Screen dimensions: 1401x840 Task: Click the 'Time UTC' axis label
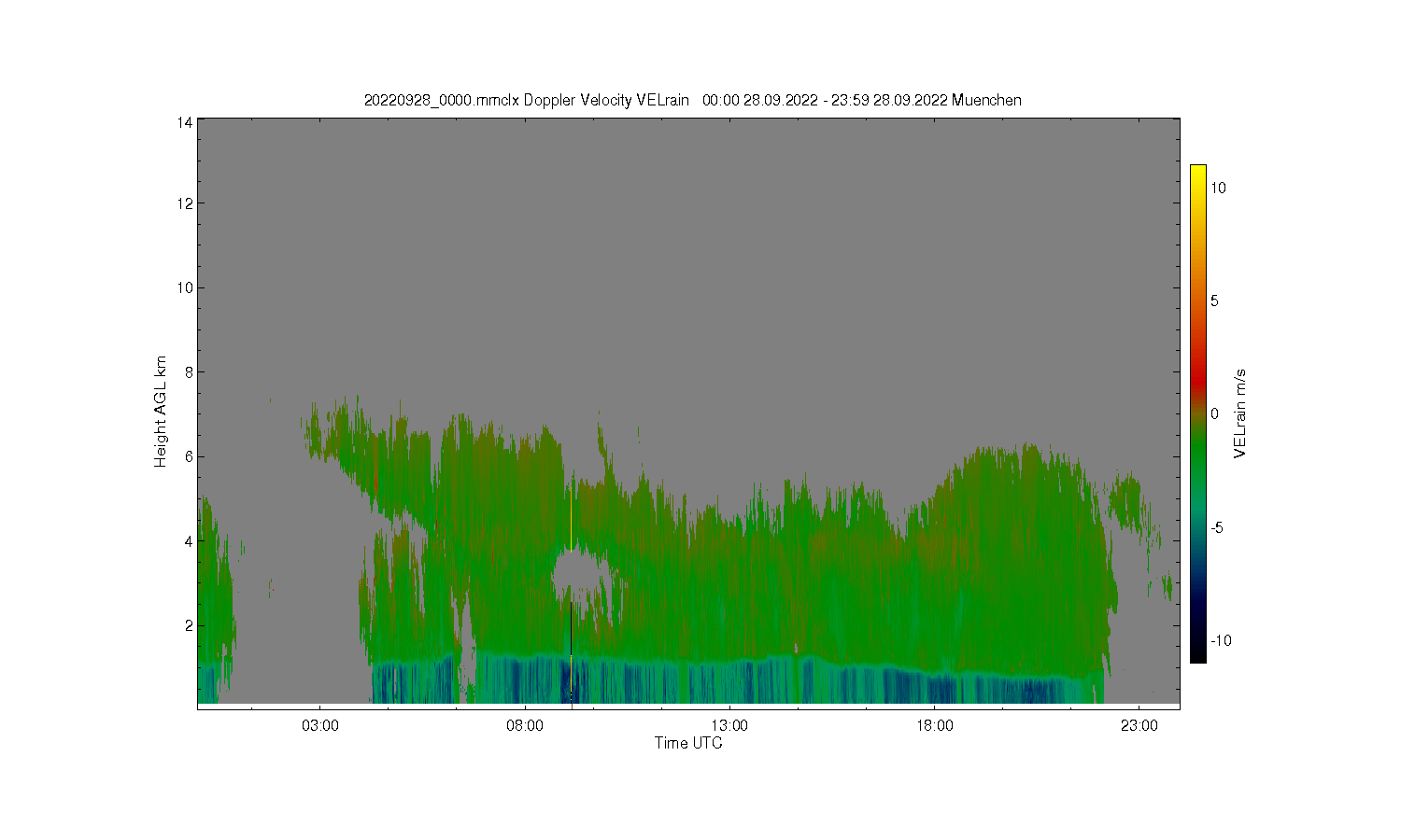click(x=688, y=743)
